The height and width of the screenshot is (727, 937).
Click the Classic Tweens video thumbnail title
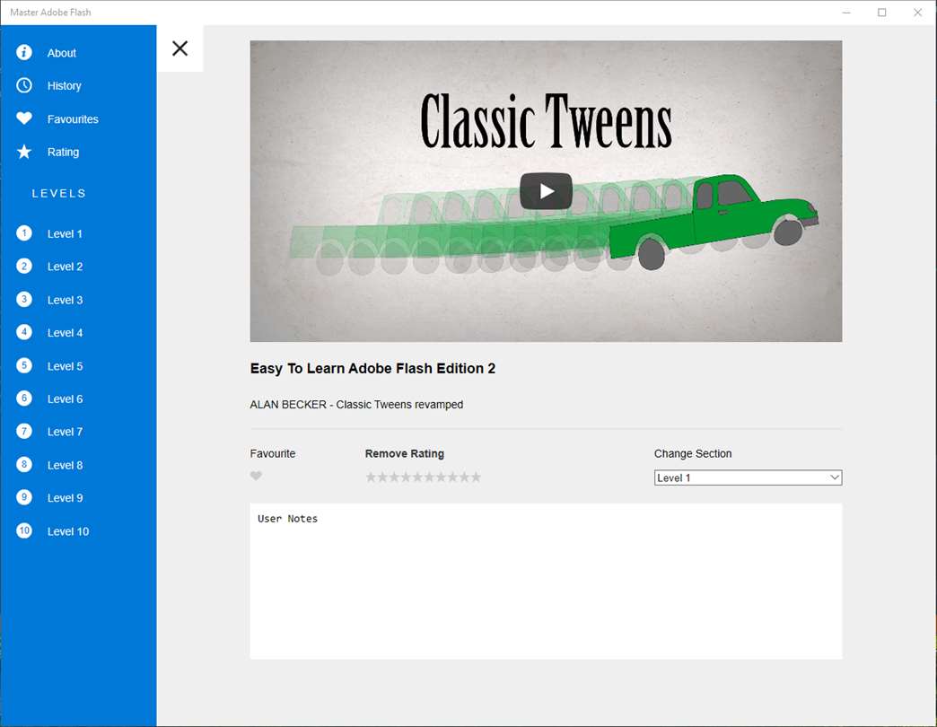point(546,122)
